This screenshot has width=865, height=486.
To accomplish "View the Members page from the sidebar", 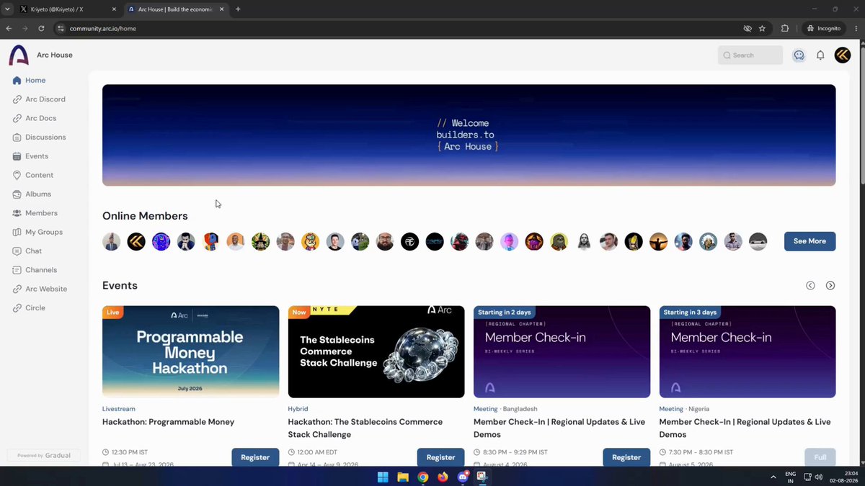I will [35, 213].
